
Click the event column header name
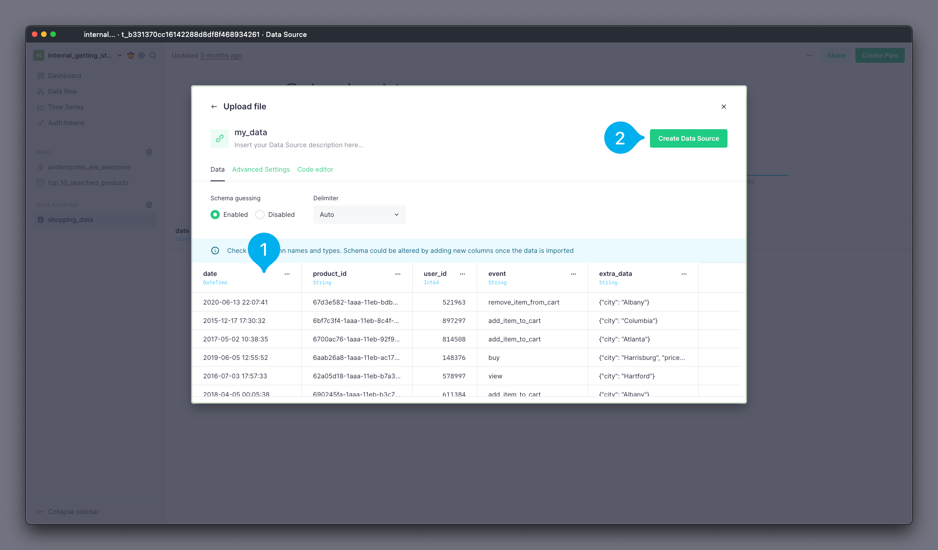click(497, 274)
